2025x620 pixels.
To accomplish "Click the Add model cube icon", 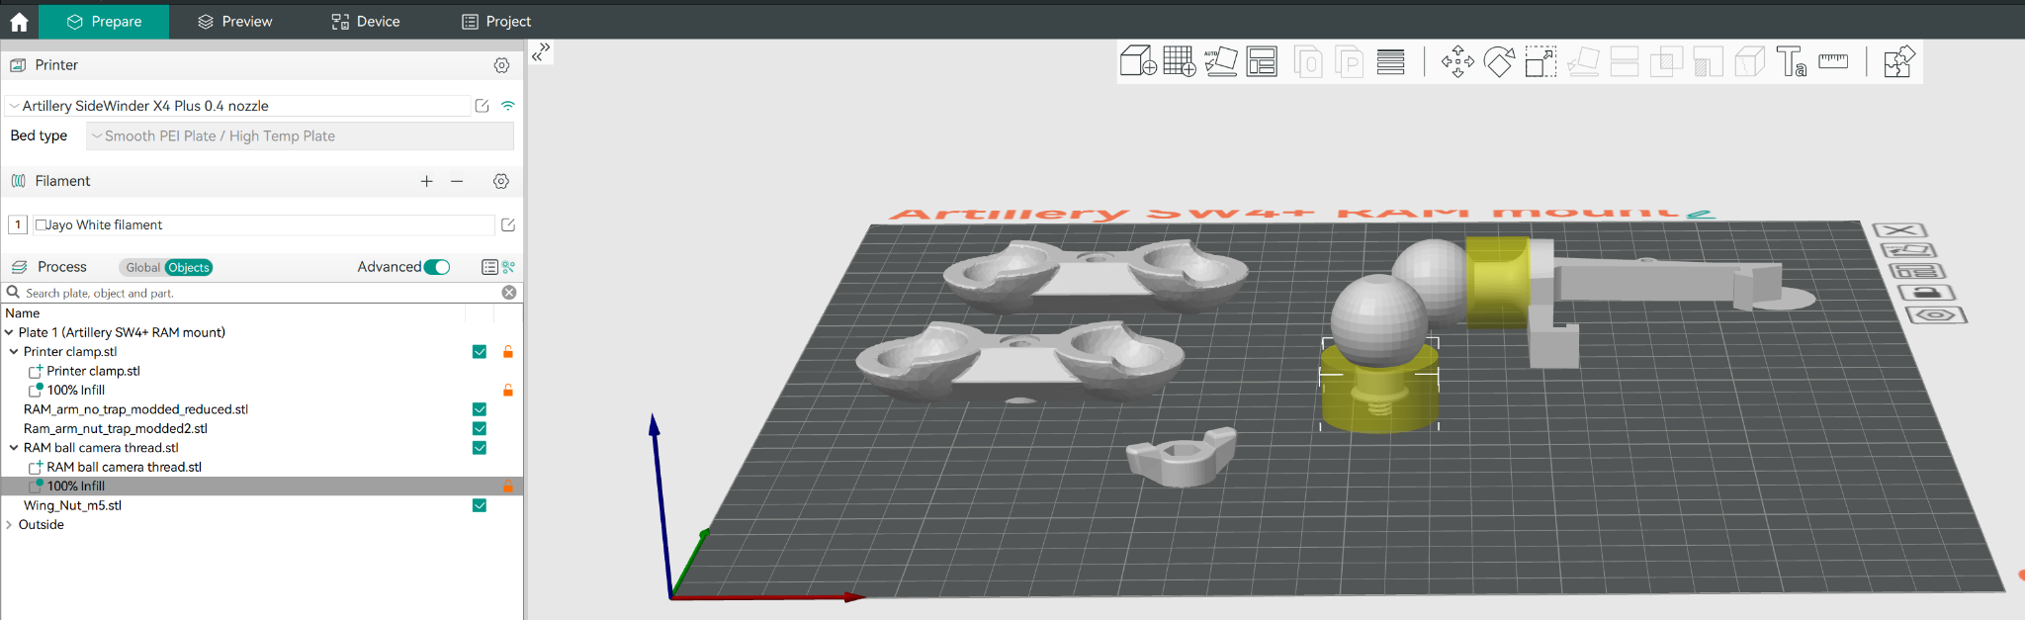I will point(1138,61).
